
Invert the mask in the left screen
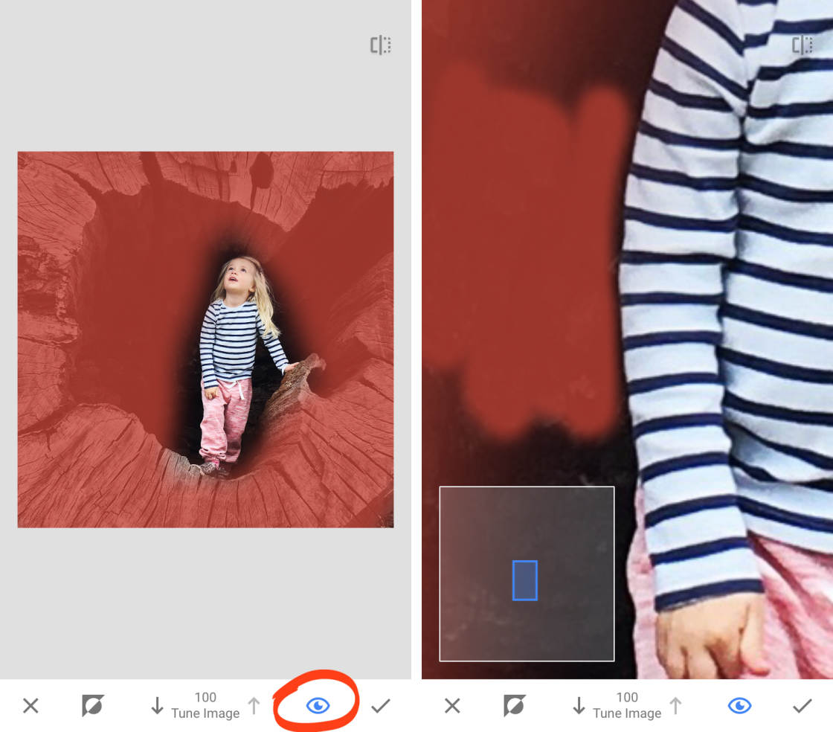(93, 705)
